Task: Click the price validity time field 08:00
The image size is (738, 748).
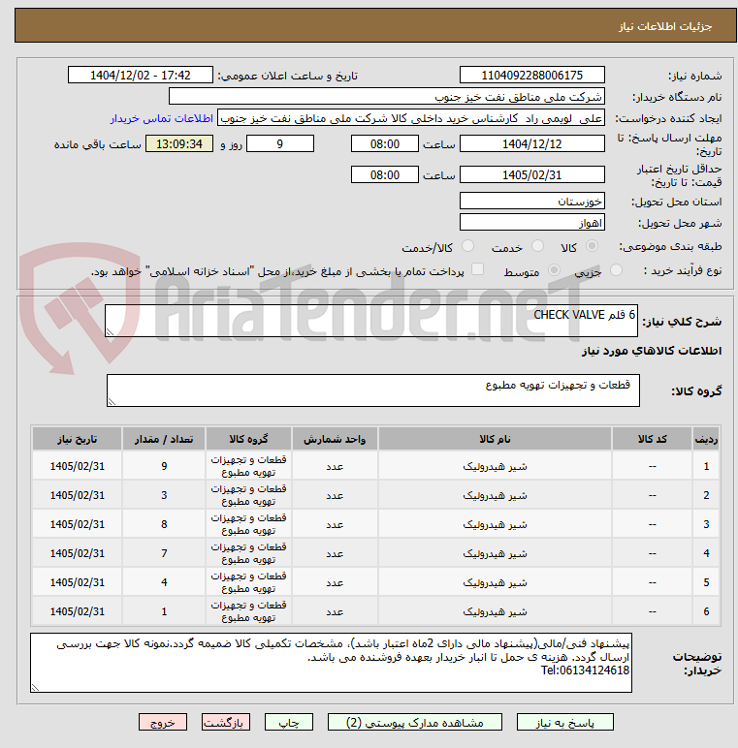Action: [x=385, y=174]
